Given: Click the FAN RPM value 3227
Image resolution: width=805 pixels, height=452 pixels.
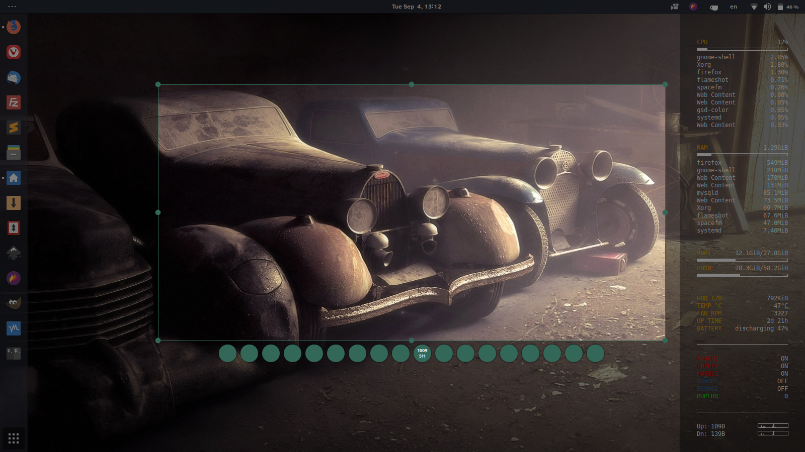Looking at the screenshot, I should (781, 313).
